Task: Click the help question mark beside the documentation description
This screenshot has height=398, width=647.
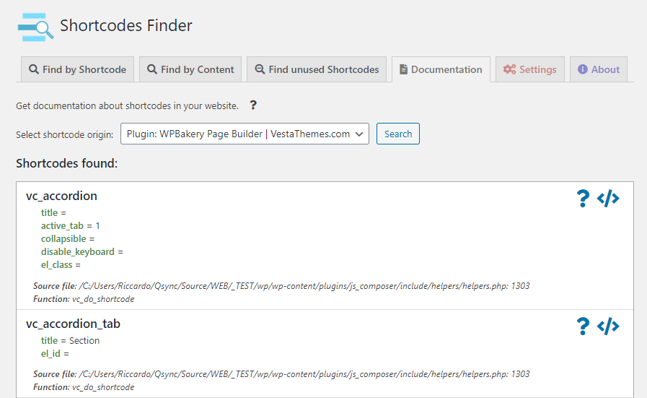Action: 253,105
